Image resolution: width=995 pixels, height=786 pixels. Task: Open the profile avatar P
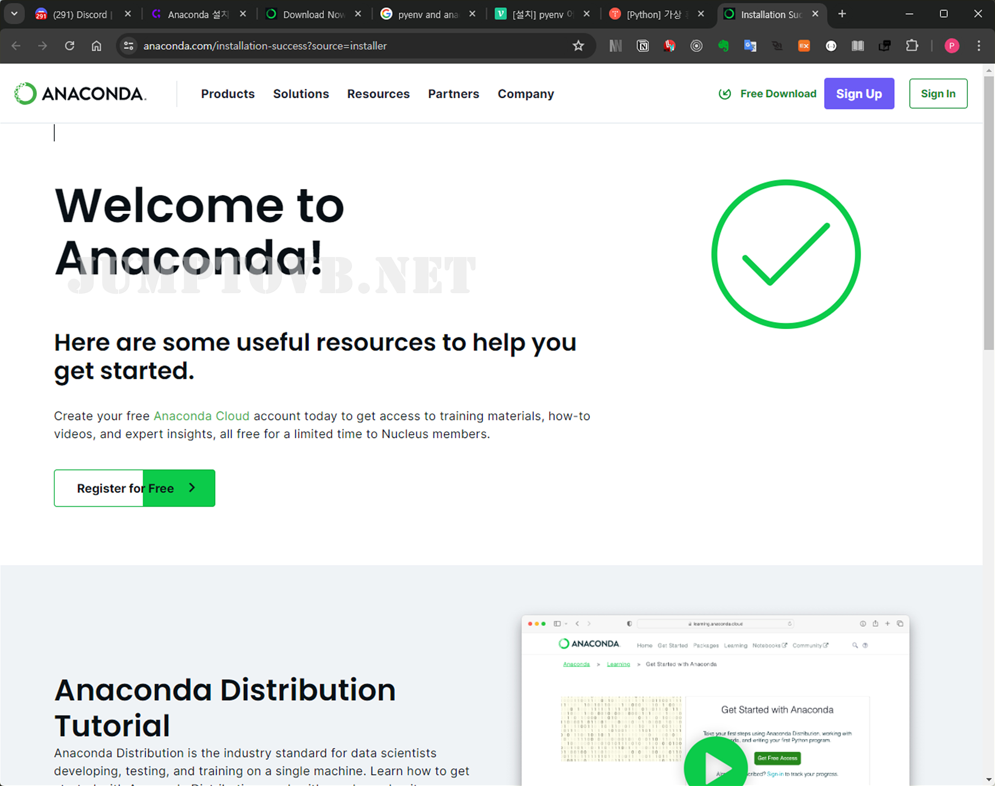pos(952,46)
